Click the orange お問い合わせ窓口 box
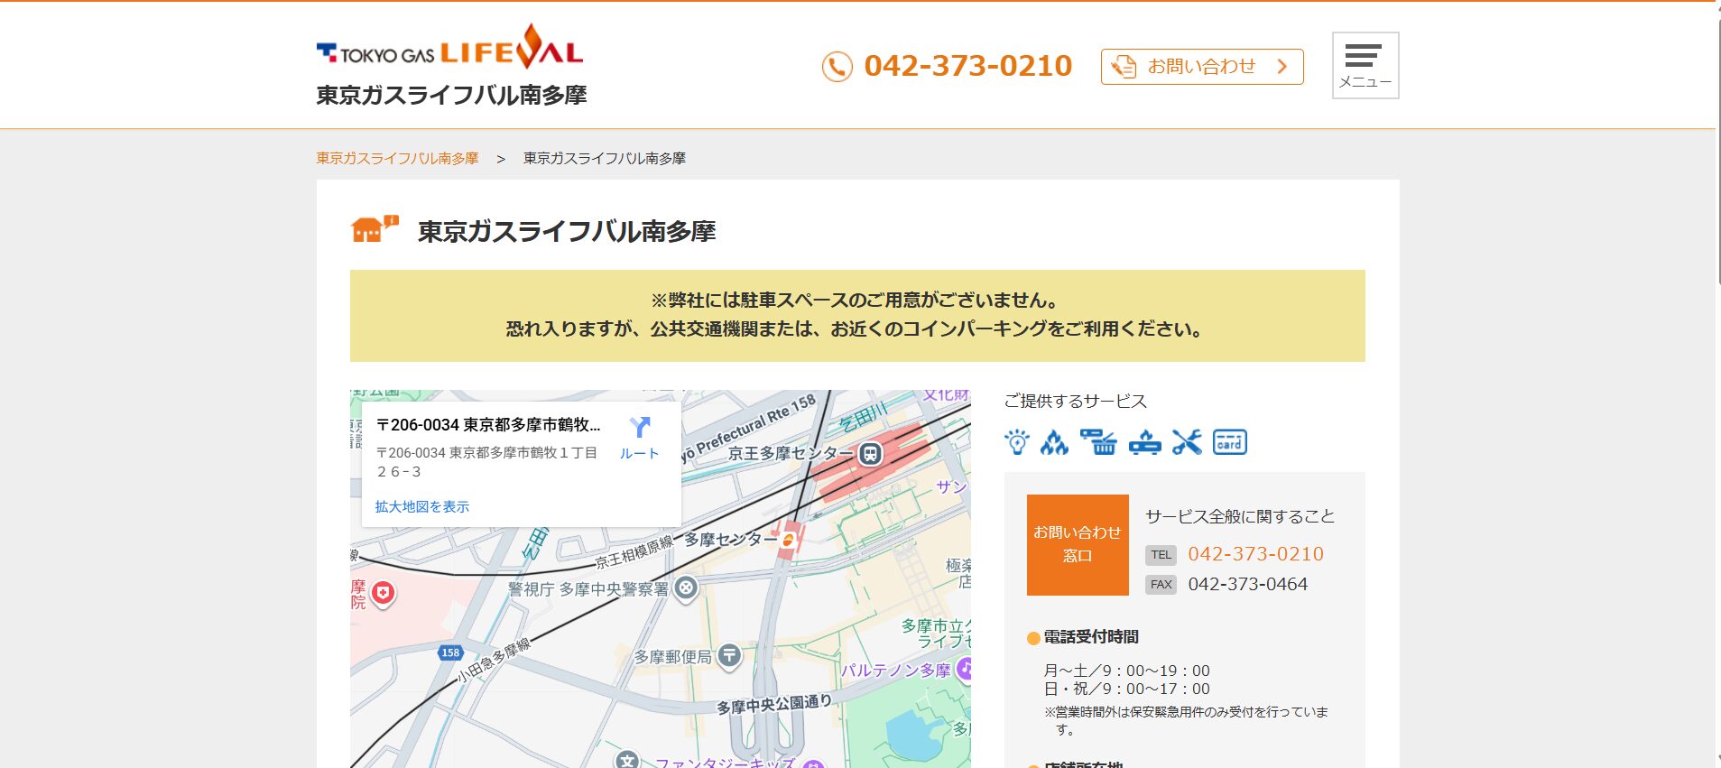This screenshot has height=768, width=1721. [1078, 544]
